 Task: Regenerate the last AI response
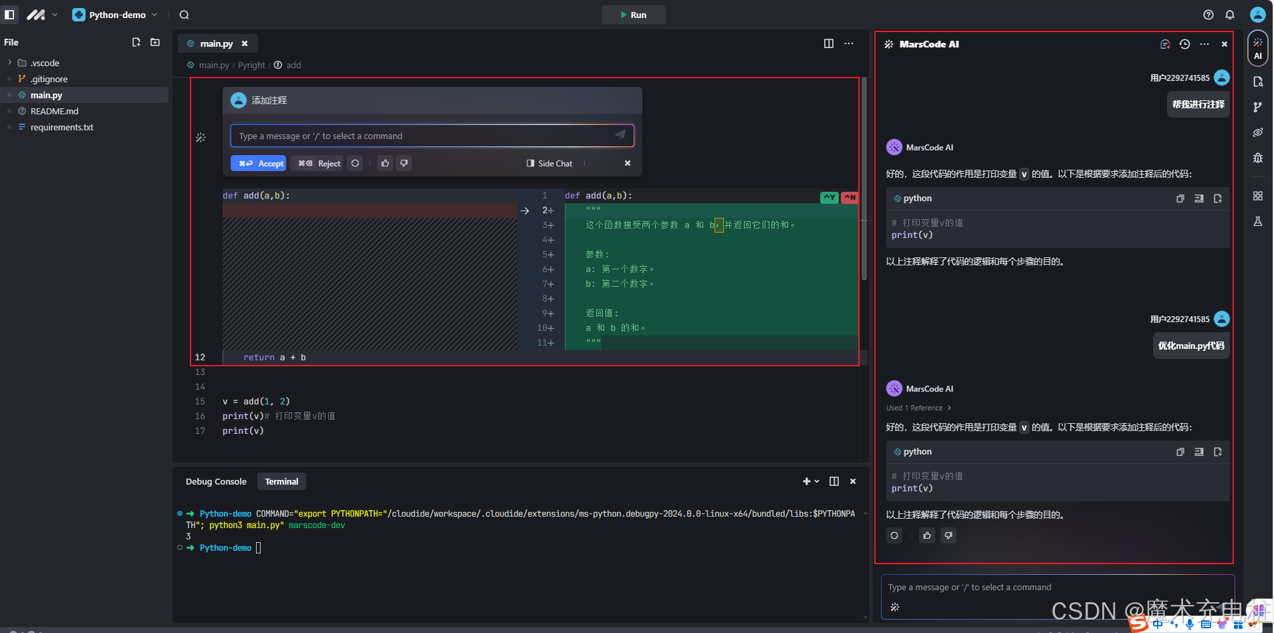click(x=894, y=535)
